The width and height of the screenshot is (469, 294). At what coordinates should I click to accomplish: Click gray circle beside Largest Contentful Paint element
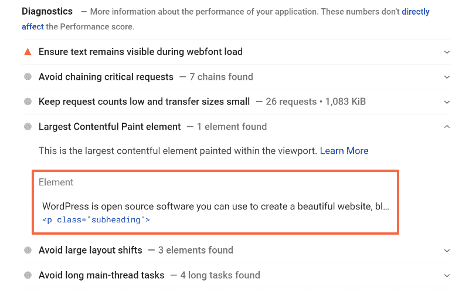click(x=28, y=127)
